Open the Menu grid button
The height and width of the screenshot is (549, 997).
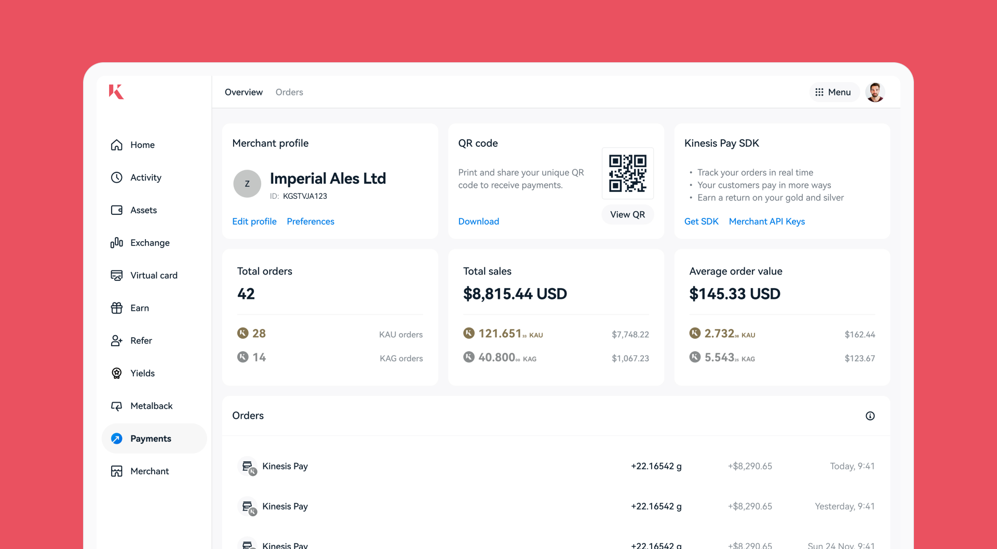click(x=833, y=92)
